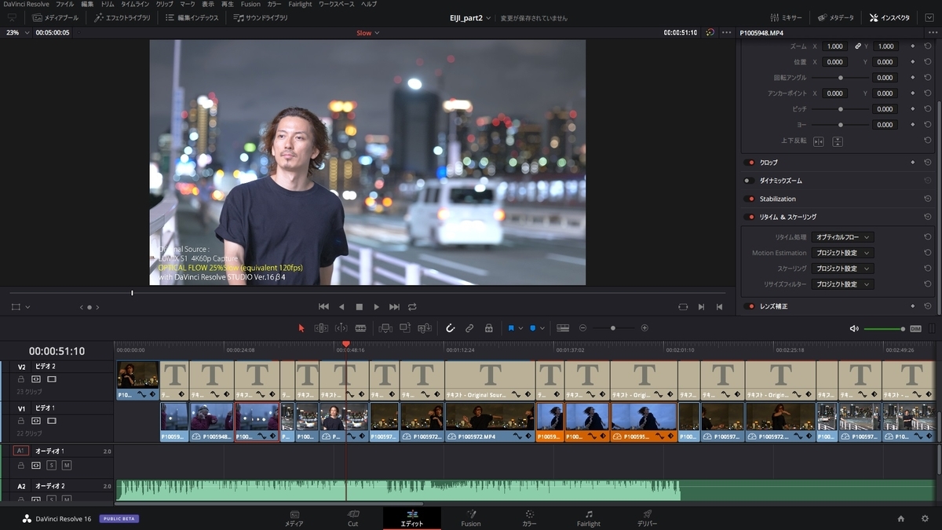The width and height of the screenshot is (942, 530).
Task: Click the Zoom X value field
Action: coord(835,46)
